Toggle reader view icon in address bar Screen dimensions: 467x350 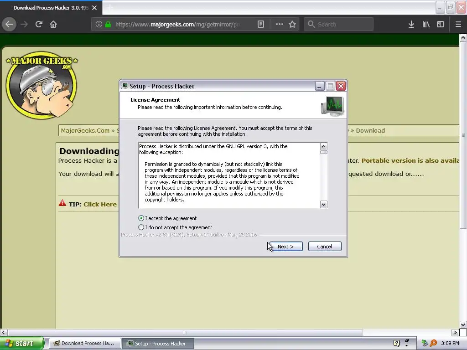click(260, 24)
